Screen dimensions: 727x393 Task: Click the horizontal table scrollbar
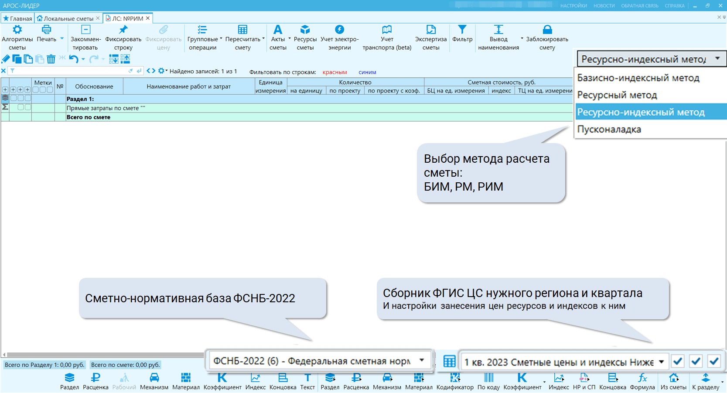tap(105, 355)
